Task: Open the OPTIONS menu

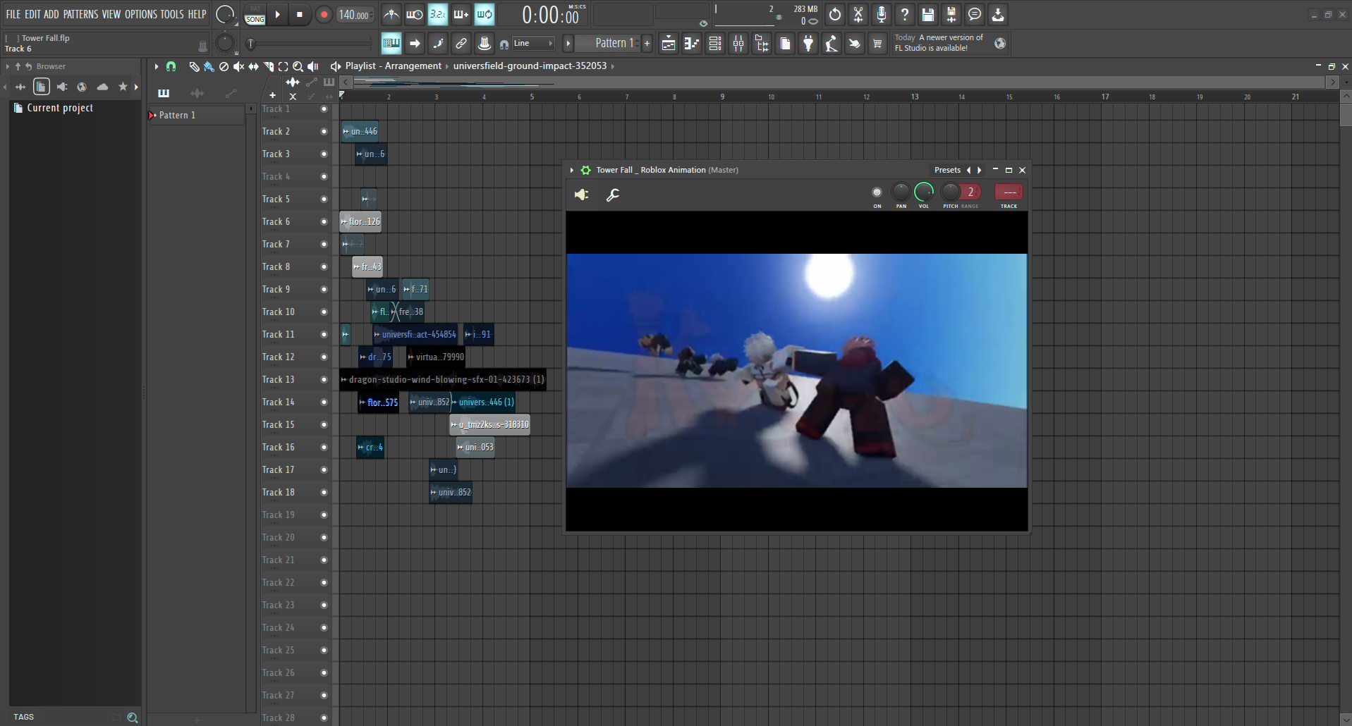Action: 141,14
